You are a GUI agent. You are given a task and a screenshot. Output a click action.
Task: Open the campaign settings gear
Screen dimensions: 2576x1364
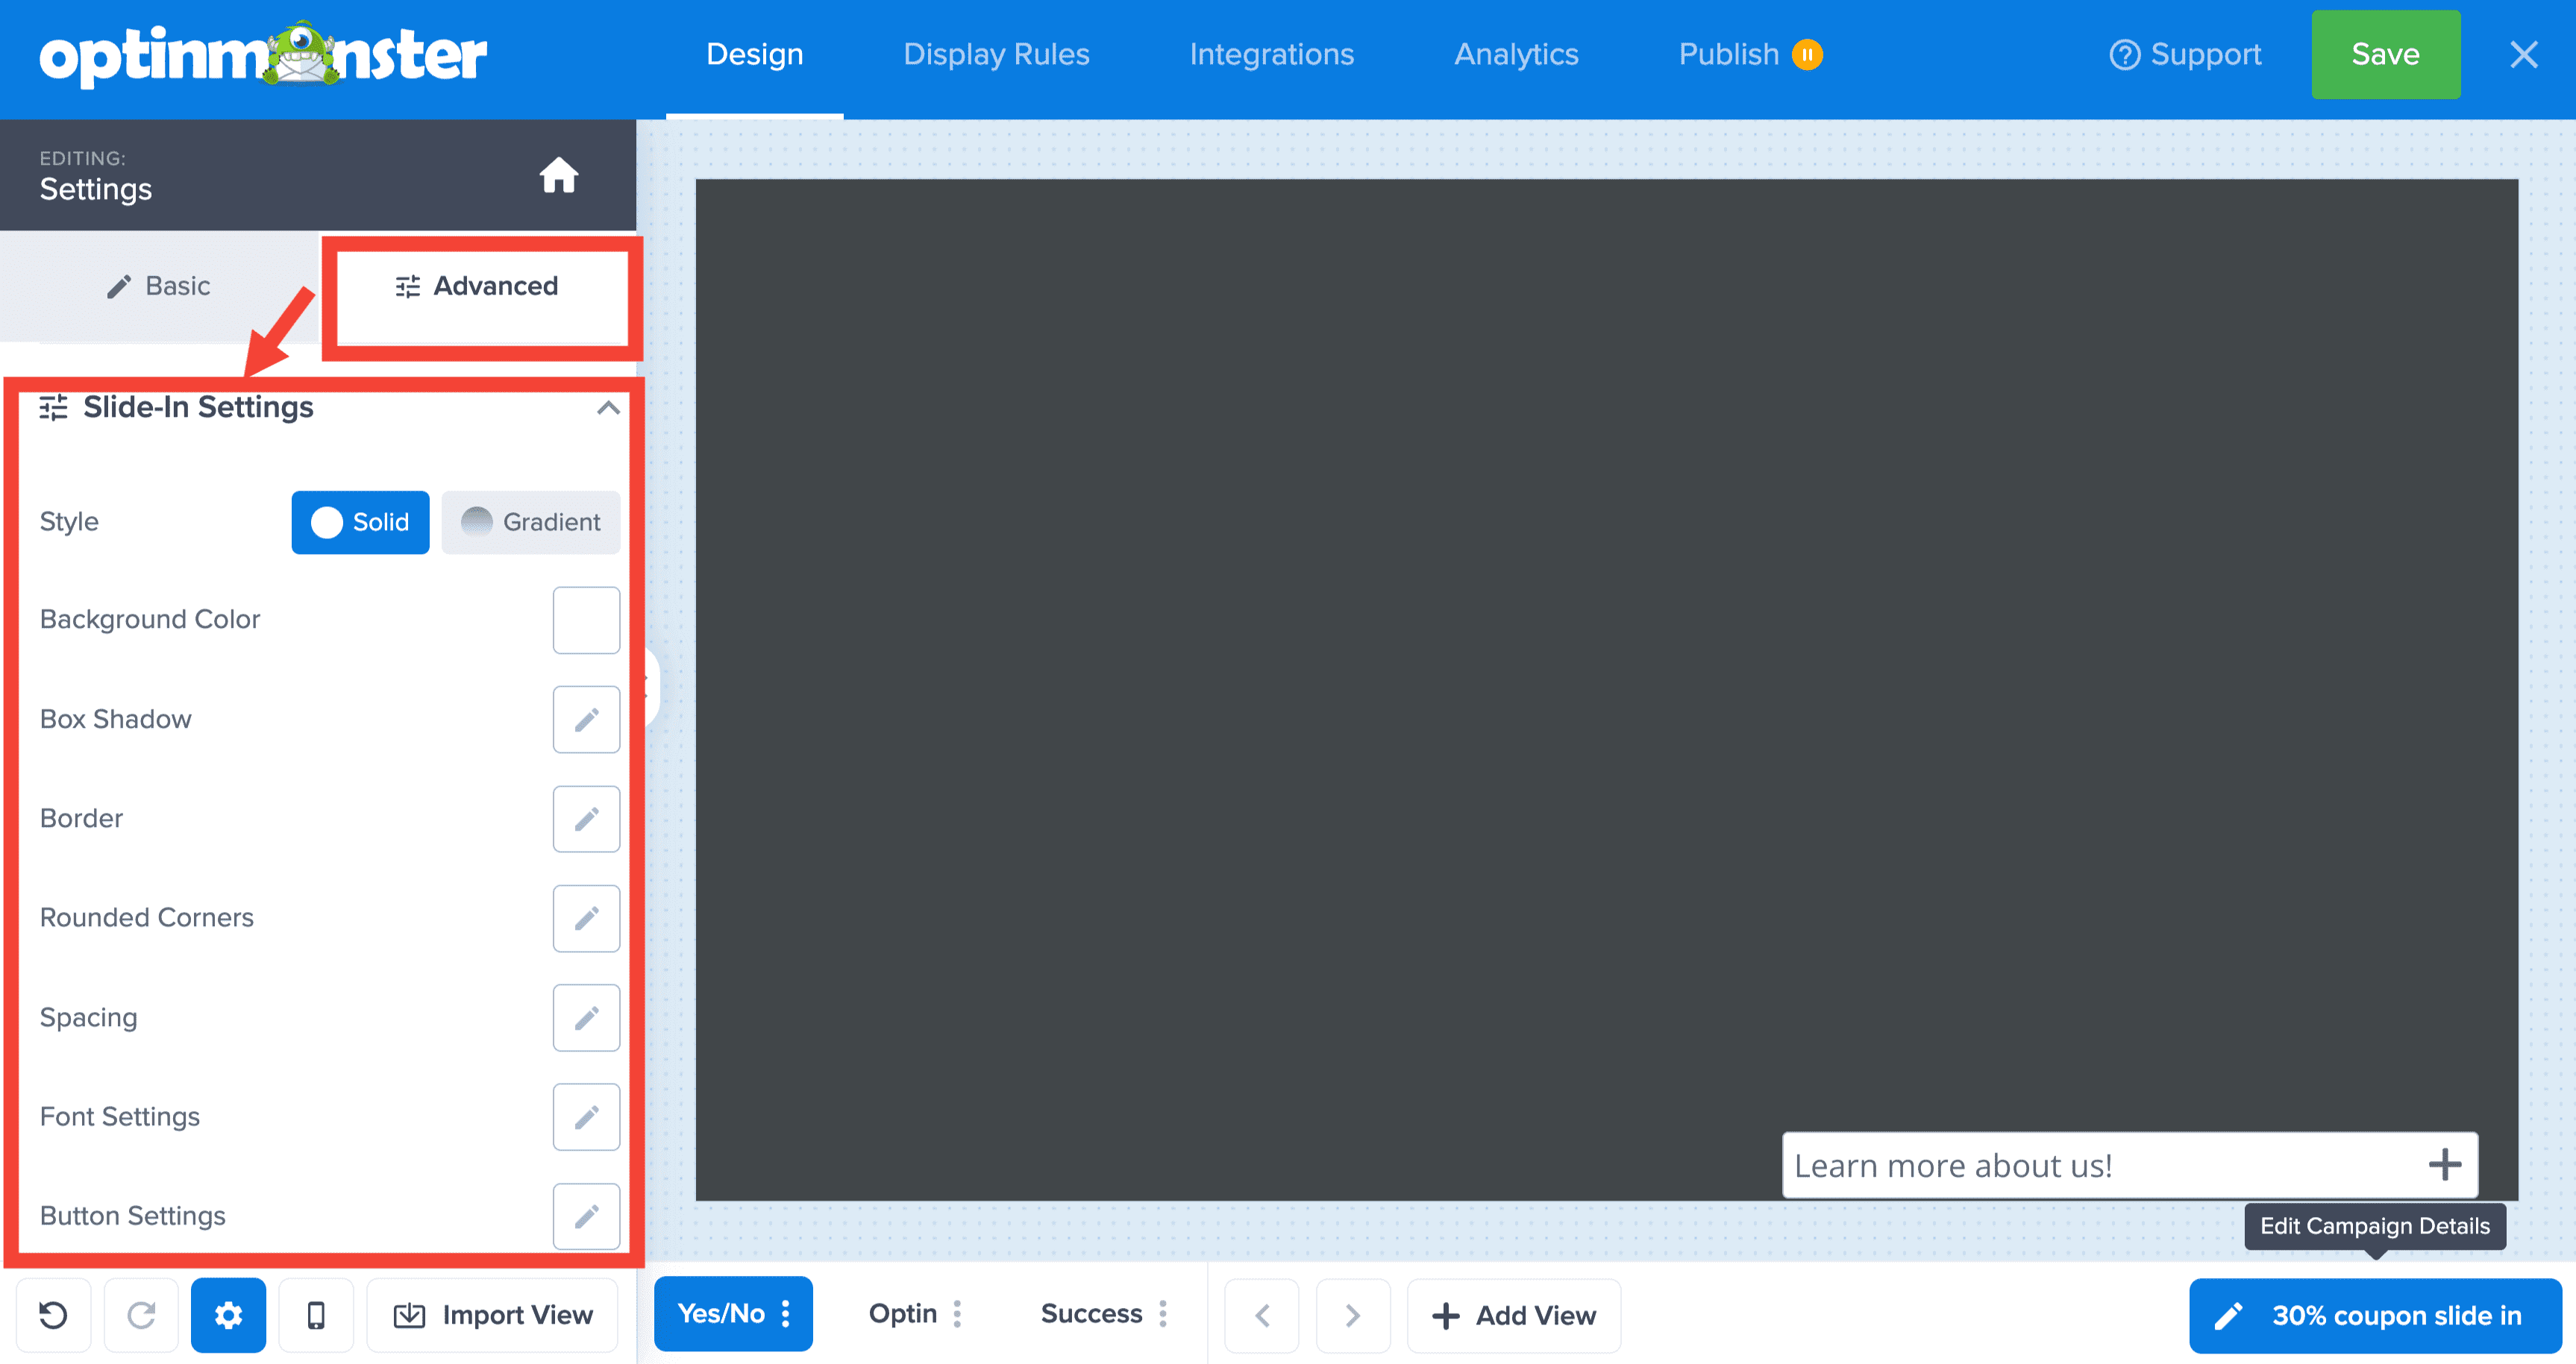click(228, 1315)
